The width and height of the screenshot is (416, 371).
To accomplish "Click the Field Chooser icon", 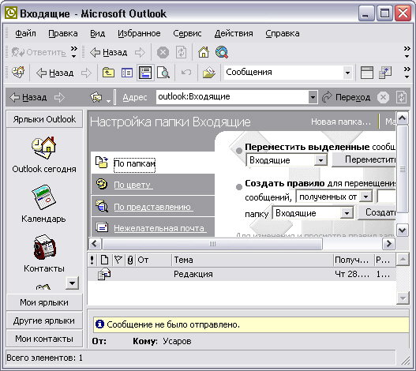I will 385,73.
